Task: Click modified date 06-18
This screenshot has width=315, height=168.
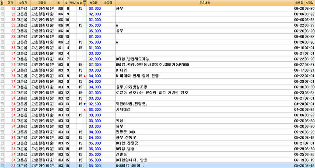Action: [x=309, y=166]
